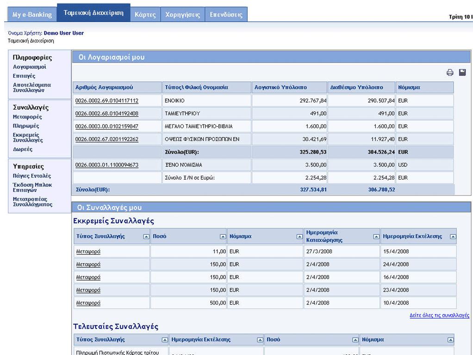Open Πάγιες Εντολές in the sidebar
The width and height of the screenshot is (473, 355).
tap(32, 176)
